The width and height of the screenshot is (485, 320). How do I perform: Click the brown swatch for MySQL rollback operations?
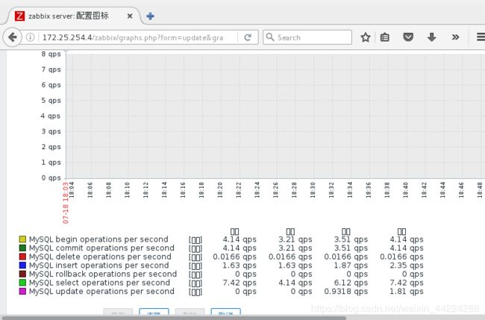tap(22, 274)
